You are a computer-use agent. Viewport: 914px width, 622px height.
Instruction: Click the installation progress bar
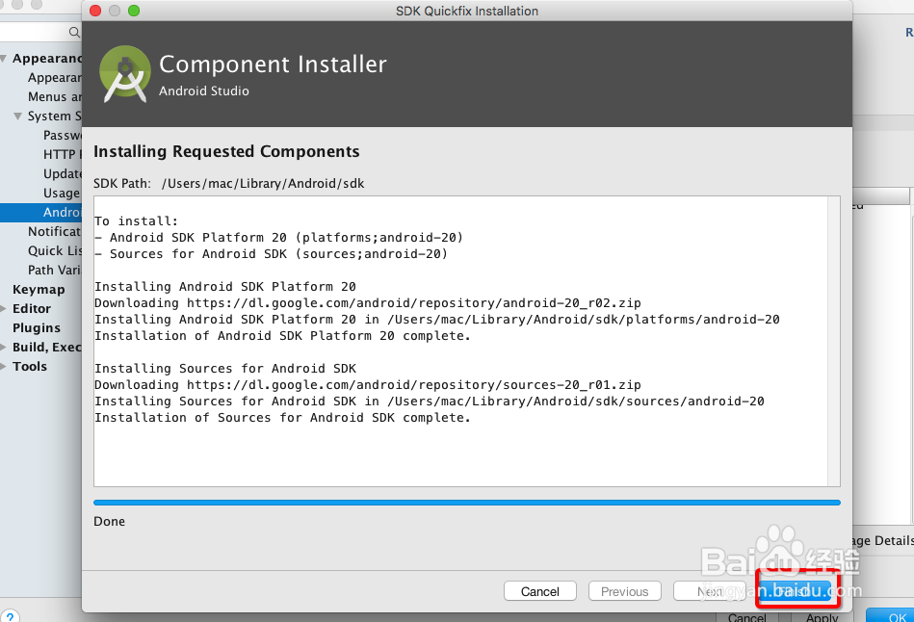pyautogui.click(x=466, y=503)
